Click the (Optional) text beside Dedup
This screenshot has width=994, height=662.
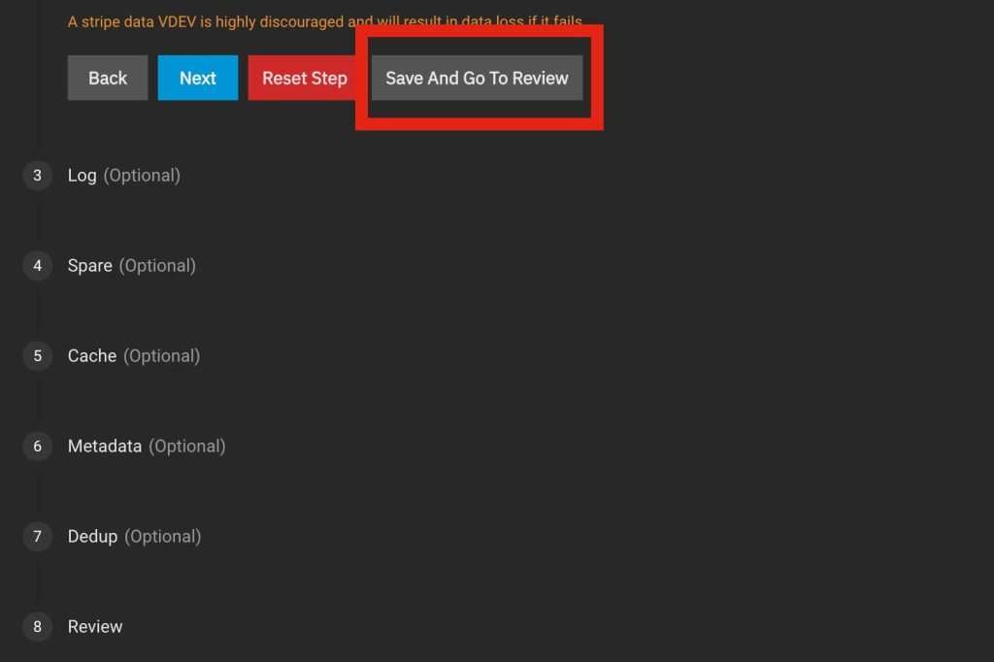[162, 537]
